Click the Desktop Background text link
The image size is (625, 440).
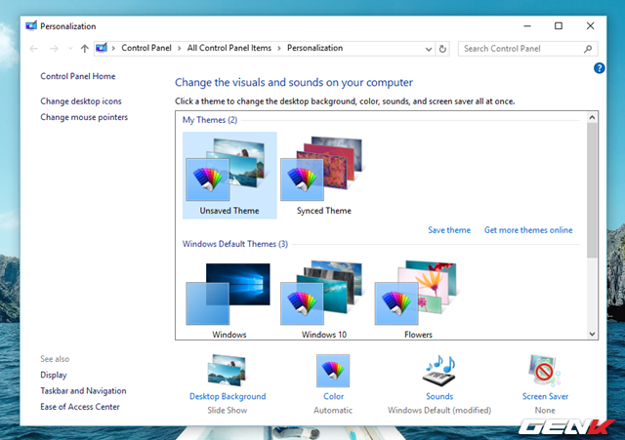[x=228, y=396]
